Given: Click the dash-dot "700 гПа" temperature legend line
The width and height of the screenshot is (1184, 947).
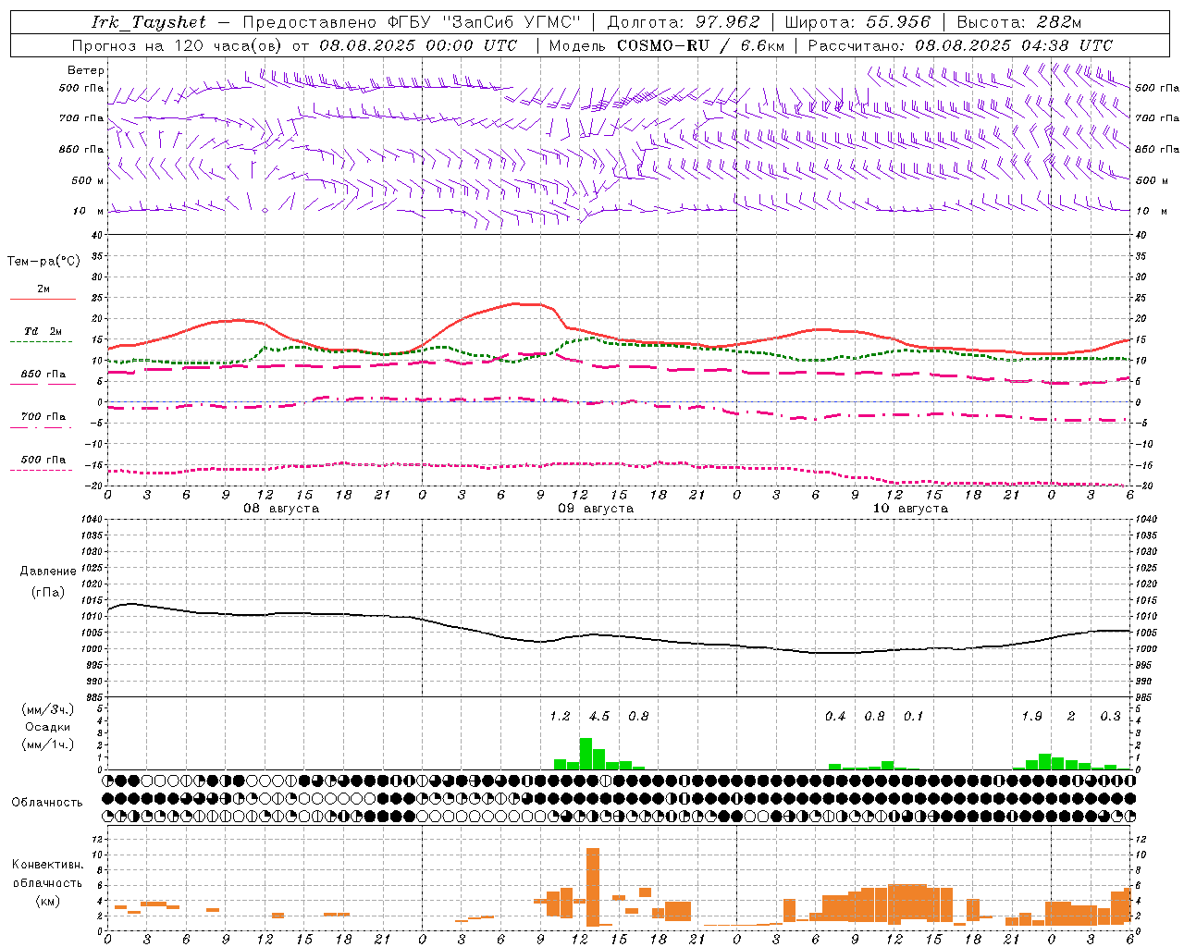Looking at the screenshot, I should (41, 427).
